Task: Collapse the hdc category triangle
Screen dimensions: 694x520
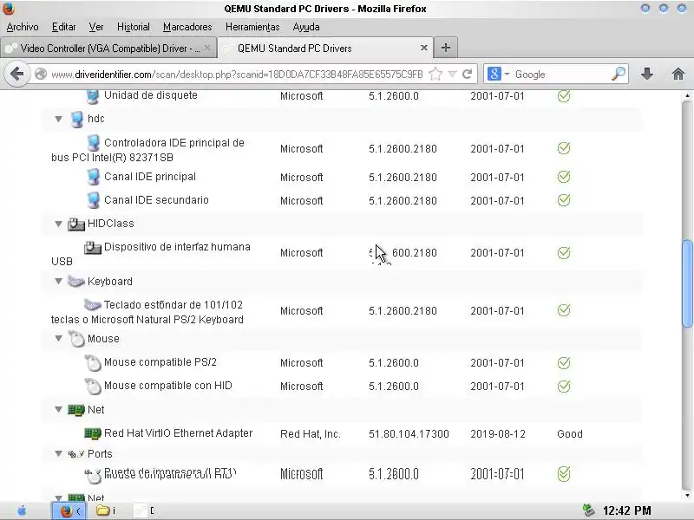Action: point(58,119)
